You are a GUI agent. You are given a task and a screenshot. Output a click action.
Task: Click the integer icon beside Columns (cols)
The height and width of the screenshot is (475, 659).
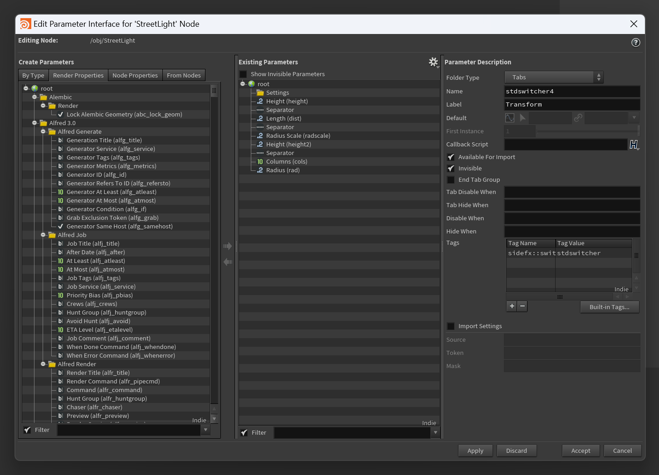(x=260, y=161)
